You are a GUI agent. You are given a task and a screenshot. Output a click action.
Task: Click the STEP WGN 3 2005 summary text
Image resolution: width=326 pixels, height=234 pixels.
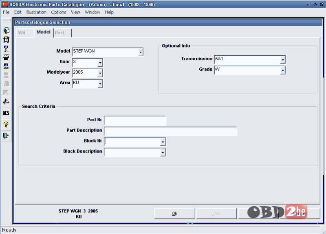(x=78, y=211)
